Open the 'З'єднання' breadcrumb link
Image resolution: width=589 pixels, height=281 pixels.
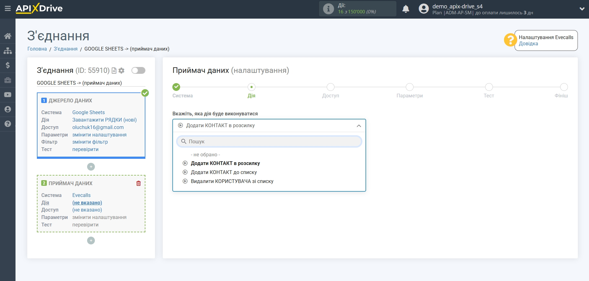click(65, 49)
